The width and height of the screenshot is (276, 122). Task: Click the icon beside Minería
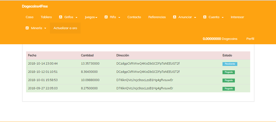tap(27, 28)
